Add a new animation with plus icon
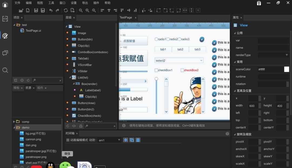Image resolution: width=292 pixels, height=168 pixels. [126, 140]
